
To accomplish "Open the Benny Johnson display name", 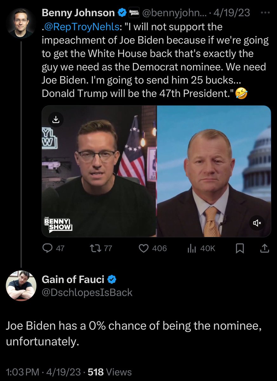I will (x=78, y=13).
